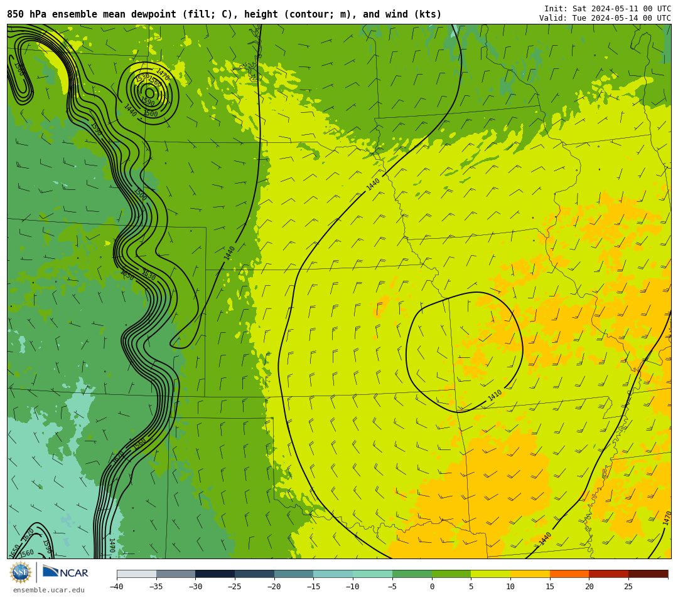Click the positive '25' colorbar tick label
The width and height of the screenshot is (678, 598).
(x=628, y=587)
